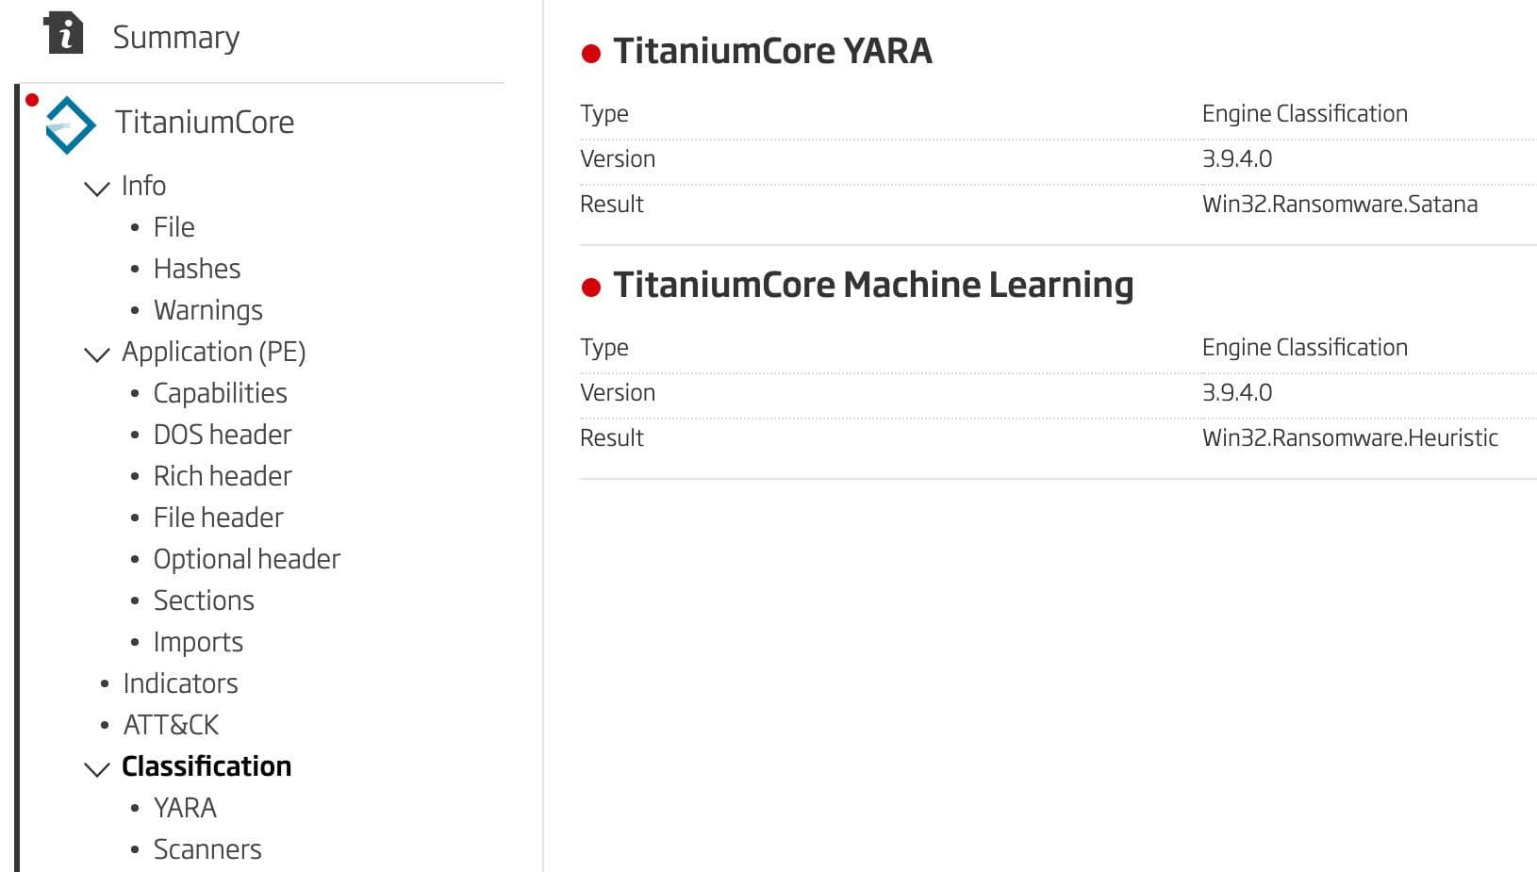Collapse the Info section chevron
The image size is (1537, 872).
[x=96, y=189]
